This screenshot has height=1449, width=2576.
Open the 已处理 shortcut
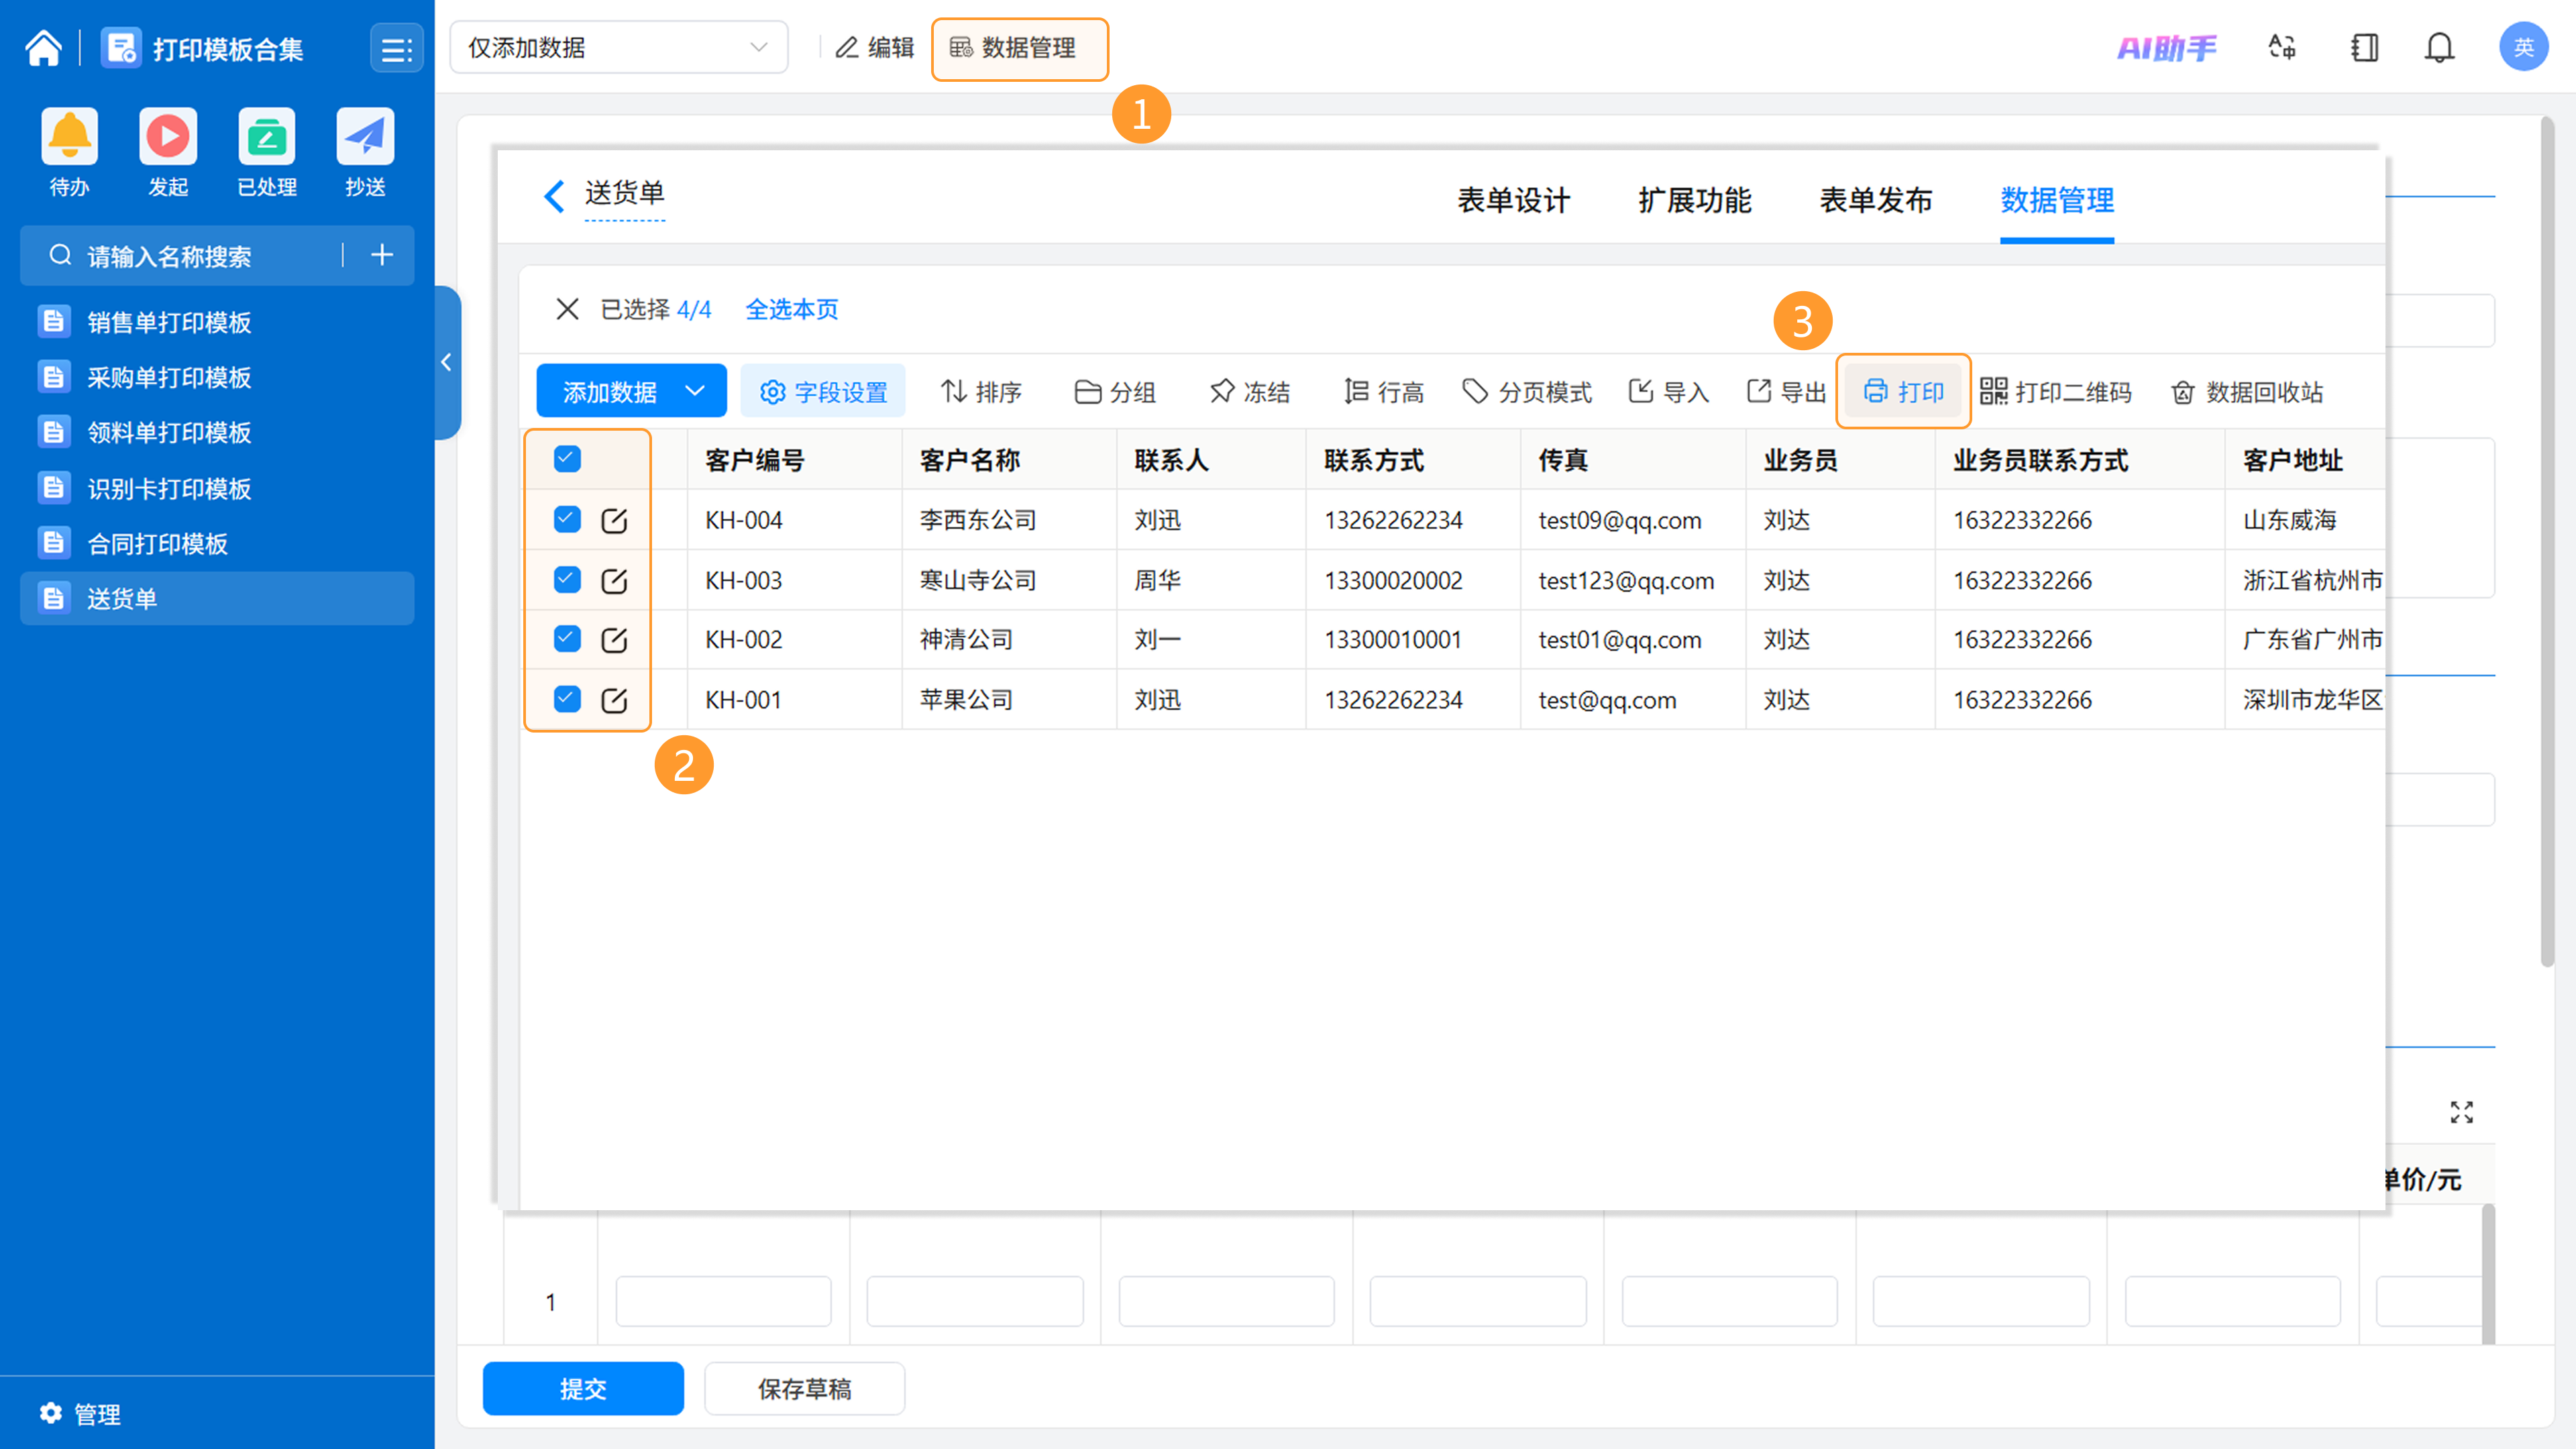tap(267, 152)
